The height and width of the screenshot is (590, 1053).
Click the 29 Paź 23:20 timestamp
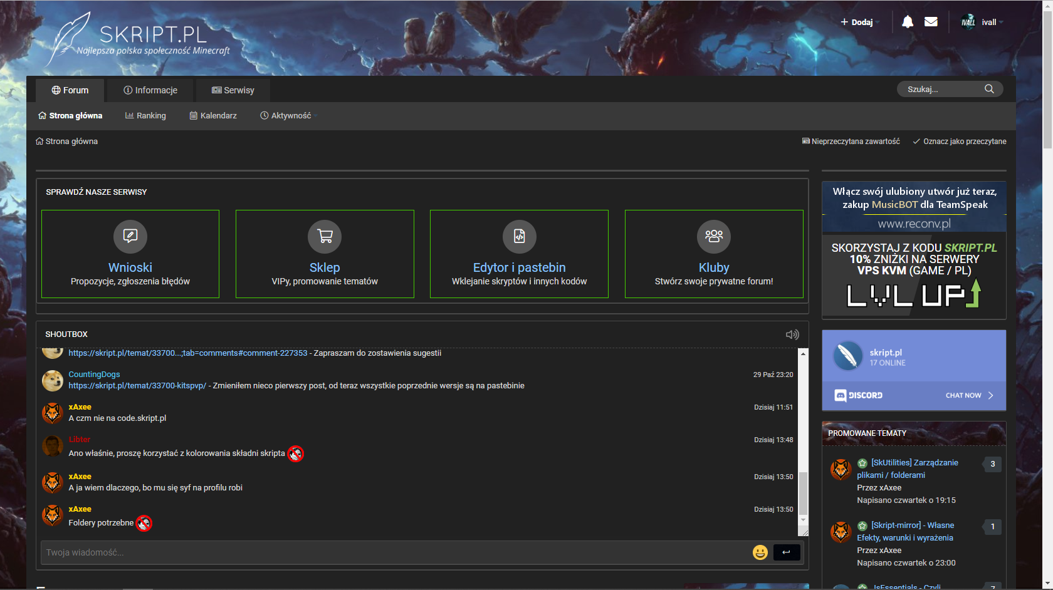[773, 375]
